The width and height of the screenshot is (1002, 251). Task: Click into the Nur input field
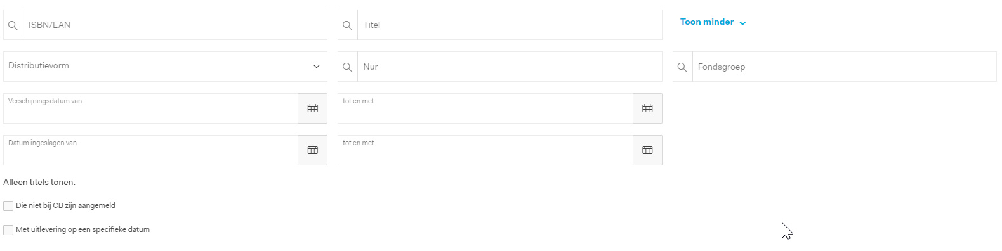pyautogui.click(x=510, y=67)
